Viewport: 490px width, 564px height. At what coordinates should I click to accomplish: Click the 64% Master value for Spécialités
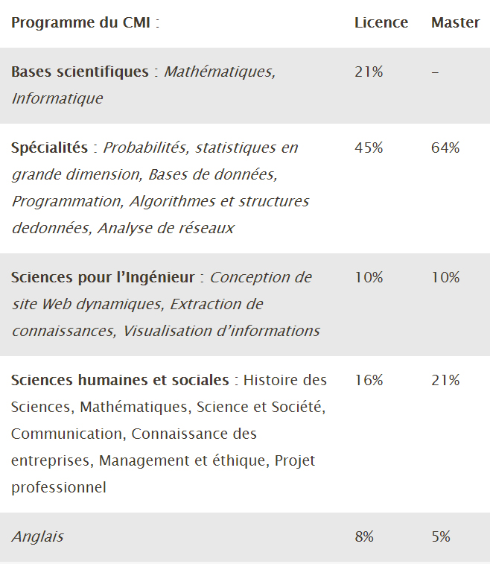445,148
